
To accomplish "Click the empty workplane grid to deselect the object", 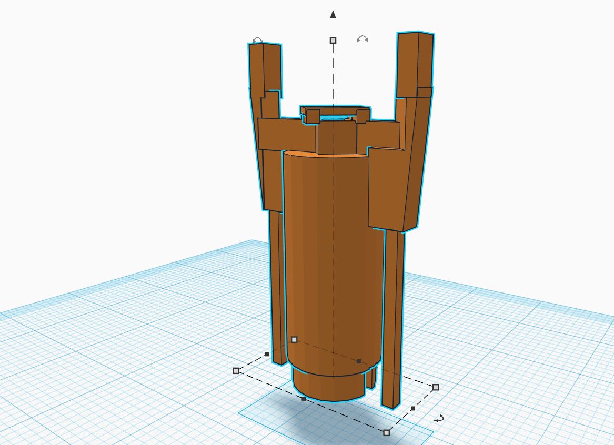I will 105,342.
